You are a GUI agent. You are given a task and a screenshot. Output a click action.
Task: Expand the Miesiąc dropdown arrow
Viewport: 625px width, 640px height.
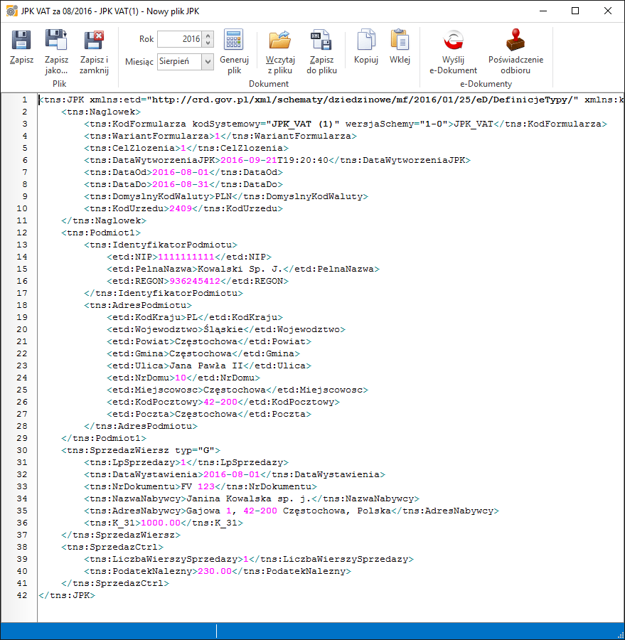click(208, 62)
